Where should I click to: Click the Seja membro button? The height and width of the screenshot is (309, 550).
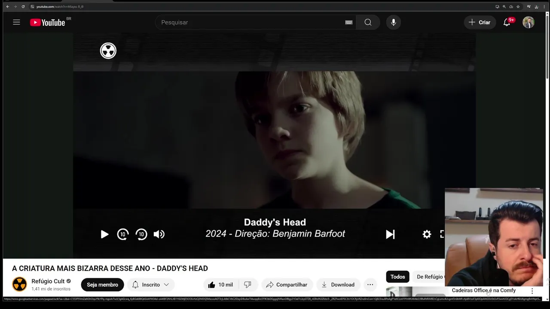point(102,285)
